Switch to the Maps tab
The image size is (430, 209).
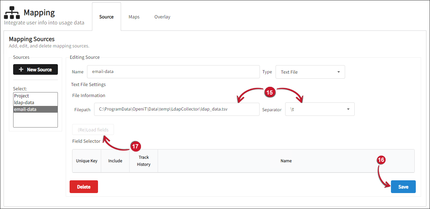click(134, 17)
